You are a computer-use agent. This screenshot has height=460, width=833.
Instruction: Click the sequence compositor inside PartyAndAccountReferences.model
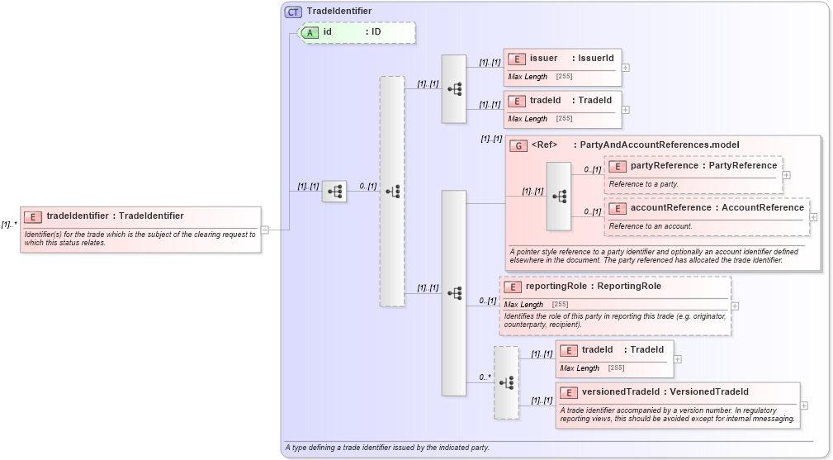click(559, 196)
